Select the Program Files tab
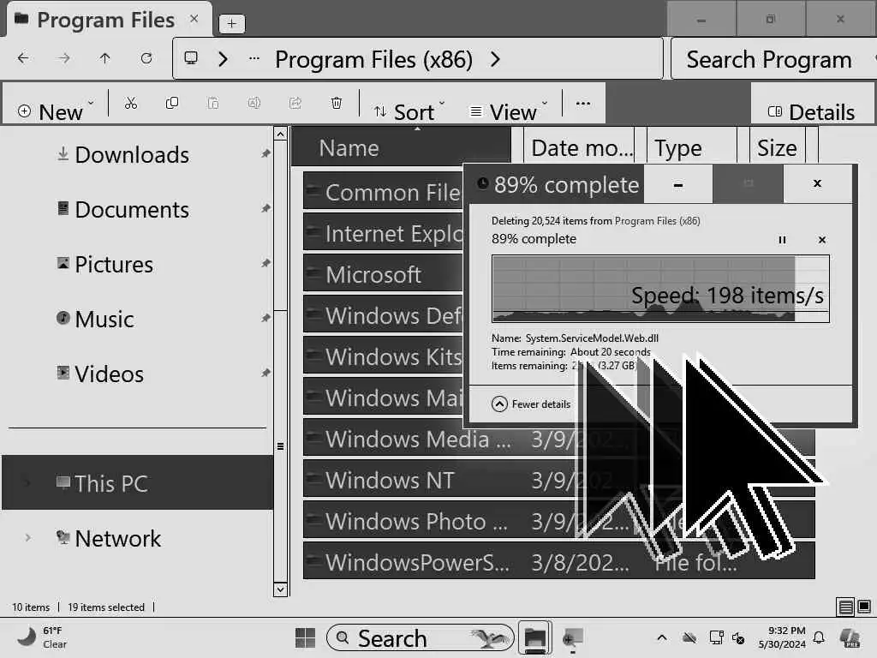 (105, 21)
